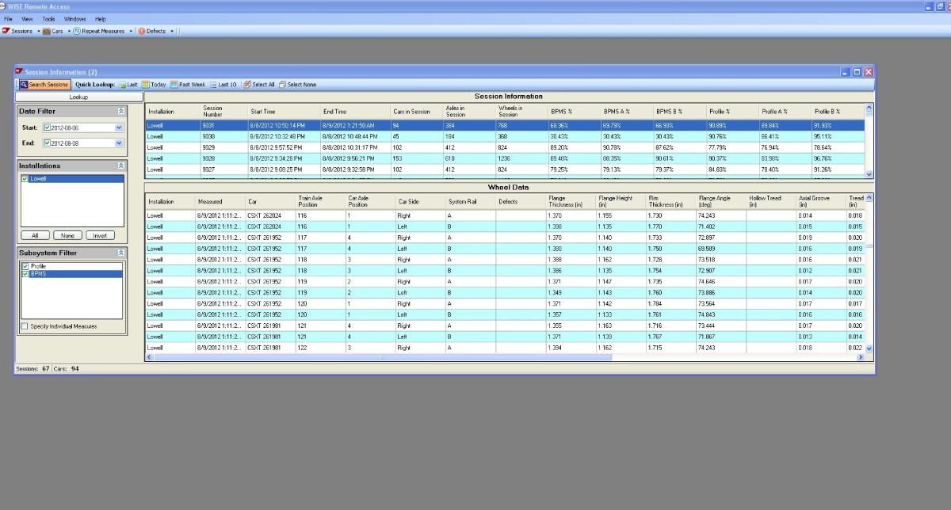Screen dimensions: 951x510
Task: Click car cell CSXT 262024 Right side row
Action: (270, 215)
